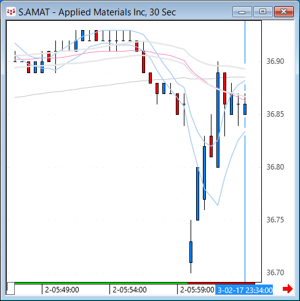This screenshot has width=300, height=301.
Task: Click the 36.85 price label
Action: coord(275,114)
